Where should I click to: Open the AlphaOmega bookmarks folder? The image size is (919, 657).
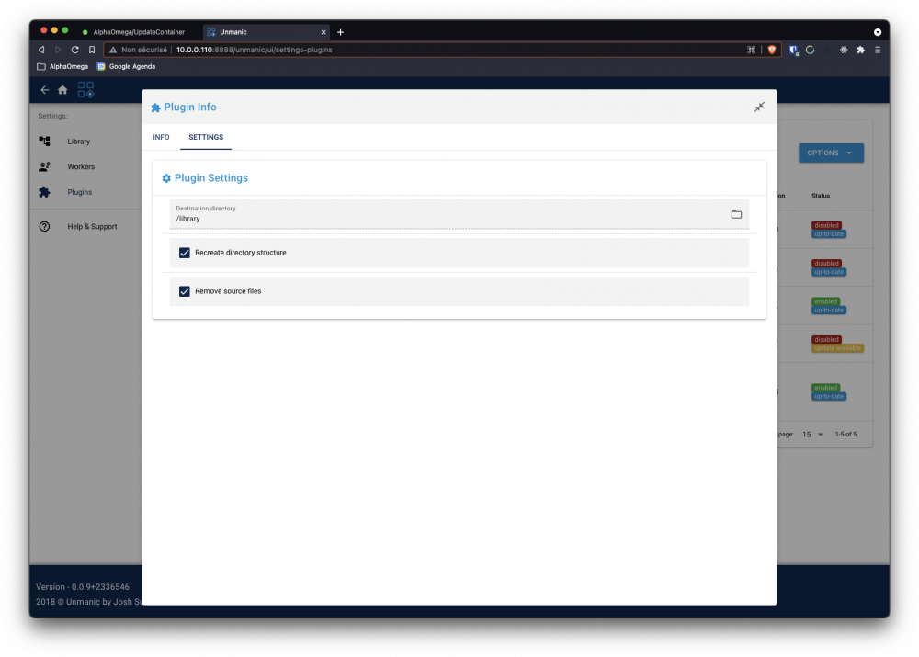pyautogui.click(x=62, y=67)
